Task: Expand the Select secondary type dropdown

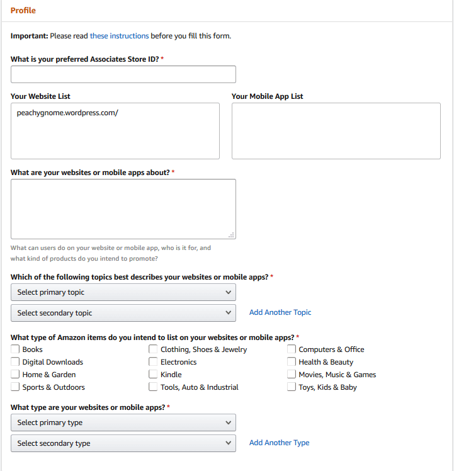Action: point(123,443)
